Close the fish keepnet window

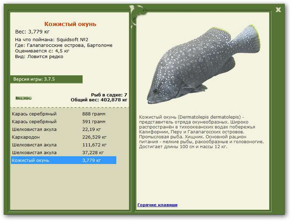278,10
